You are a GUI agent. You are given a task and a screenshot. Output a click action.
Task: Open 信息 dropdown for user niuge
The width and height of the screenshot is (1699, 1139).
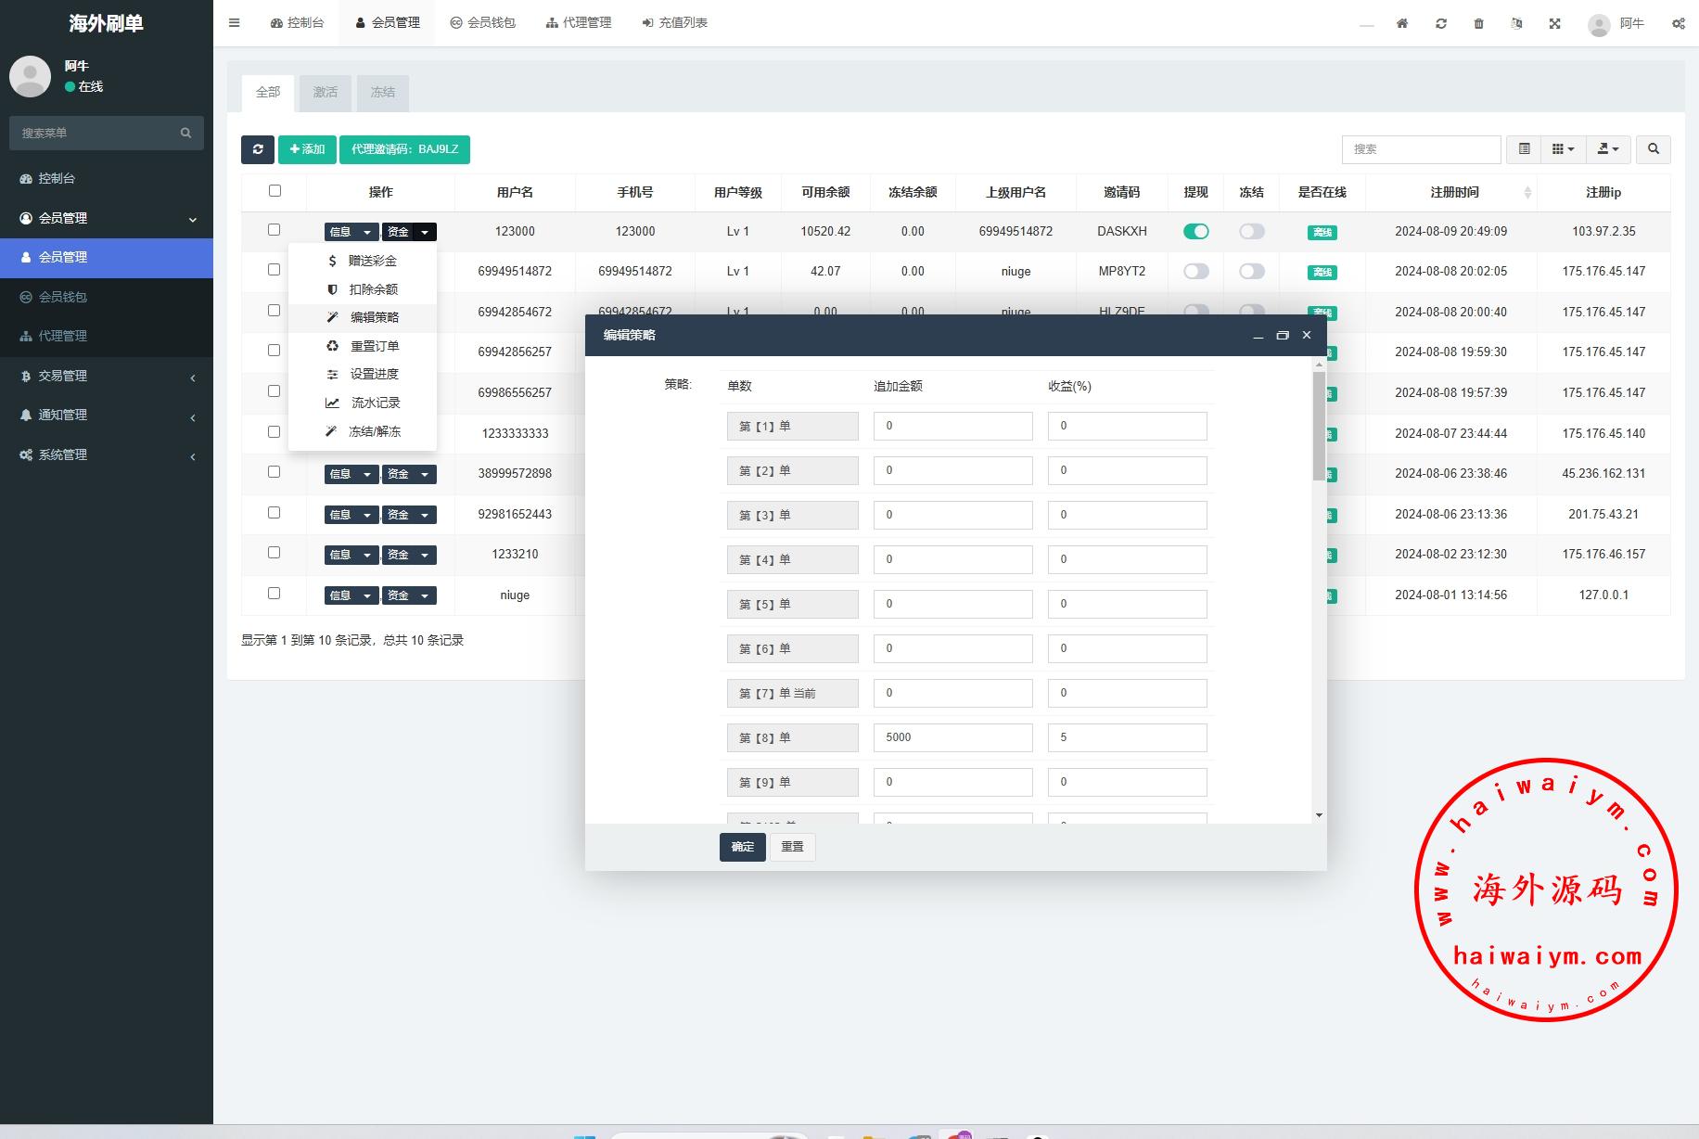tap(351, 595)
